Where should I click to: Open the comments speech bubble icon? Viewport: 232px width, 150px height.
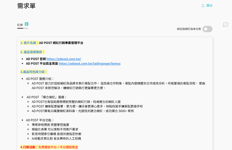coord(226,25)
